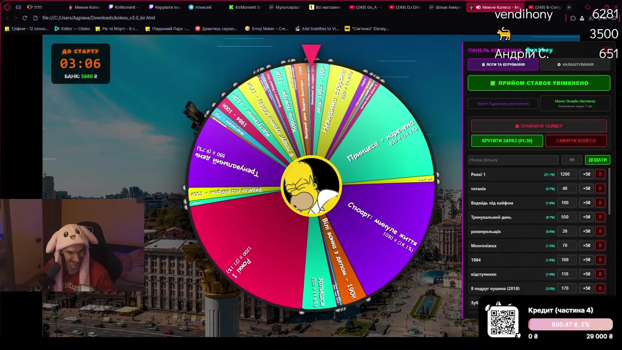Remove the Роккі 1 lot
Image resolution: width=622 pixels, height=350 pixels.
pos(600,174)
